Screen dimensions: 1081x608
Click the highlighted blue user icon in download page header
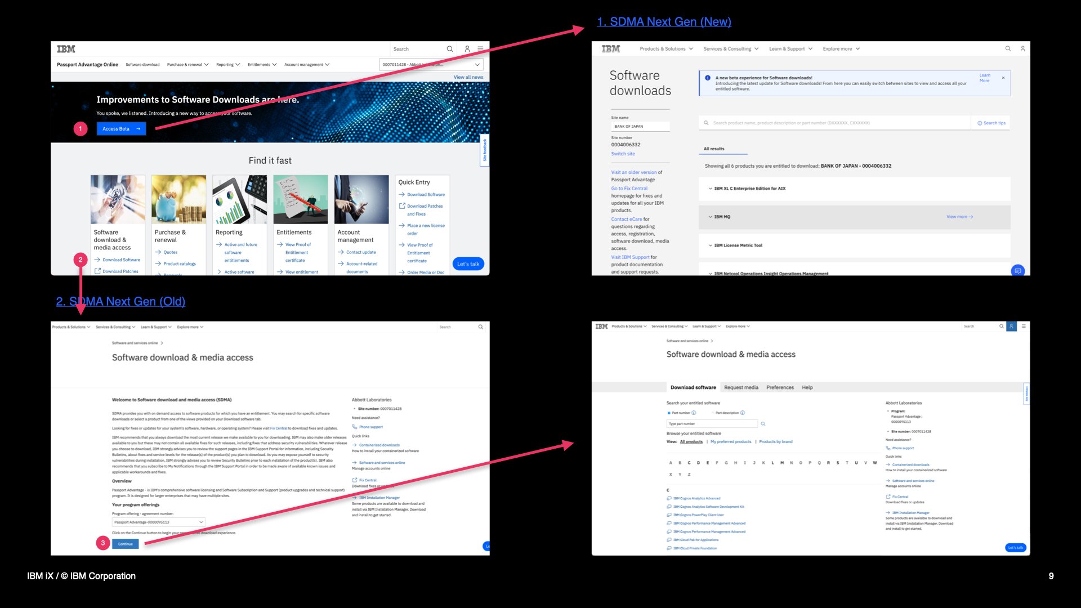[x=1011, y=326]
